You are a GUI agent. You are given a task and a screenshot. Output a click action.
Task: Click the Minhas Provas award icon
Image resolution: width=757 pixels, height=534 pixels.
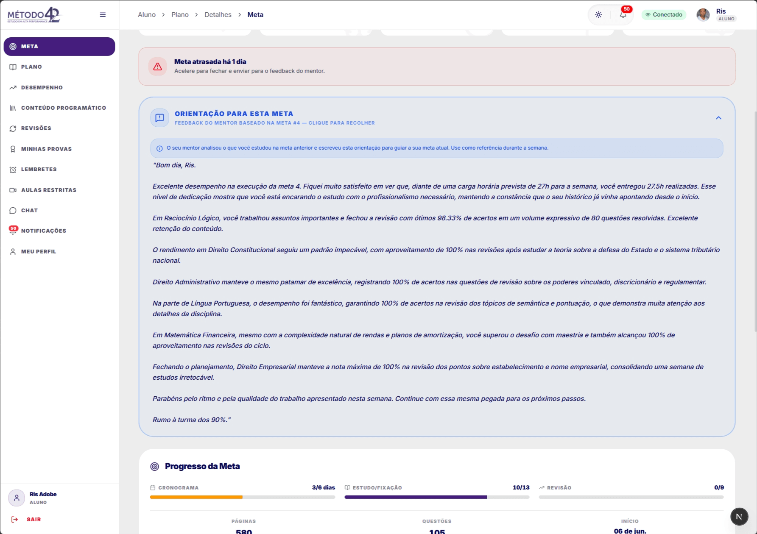[x=13, y=149]
